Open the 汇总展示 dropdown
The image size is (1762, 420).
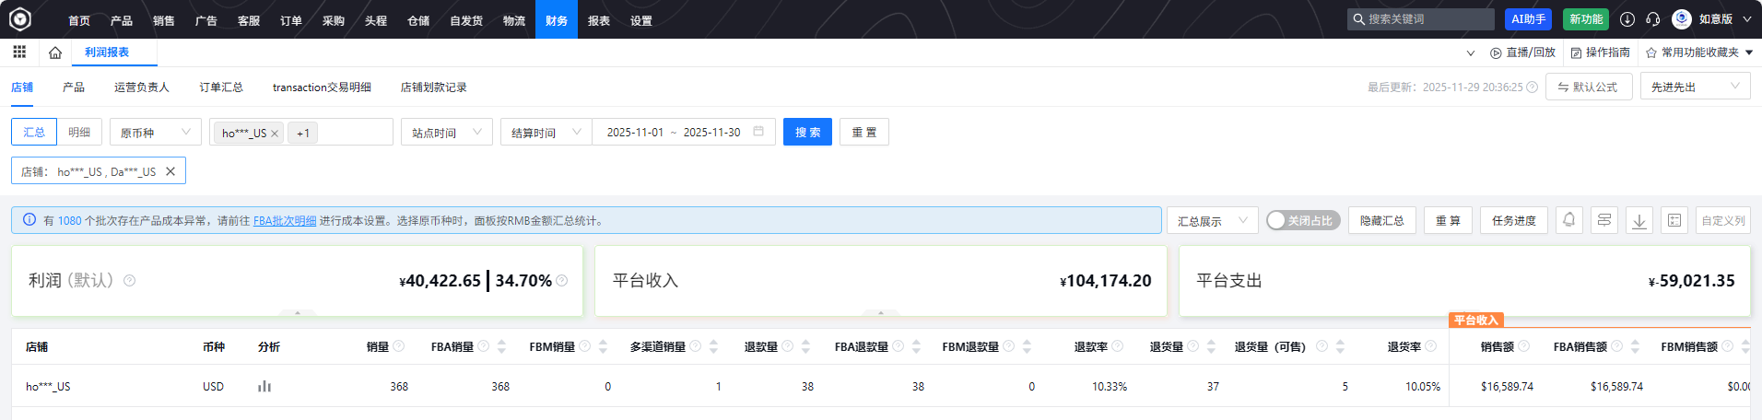pyautogui.click(x=1213, y=220)
